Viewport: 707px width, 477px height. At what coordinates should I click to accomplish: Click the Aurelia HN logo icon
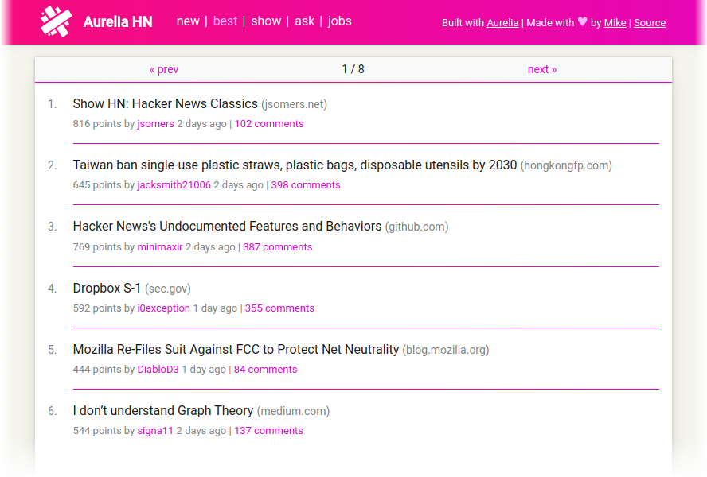[57, 21]
